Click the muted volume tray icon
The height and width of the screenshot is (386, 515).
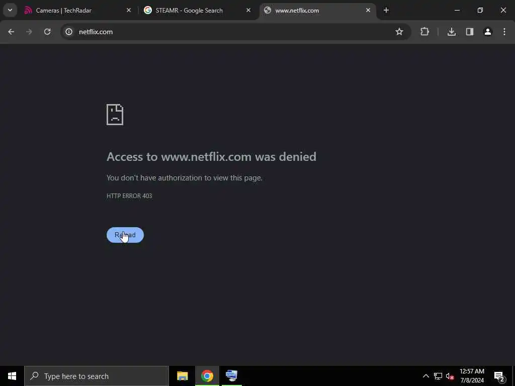tap(450, 376)
